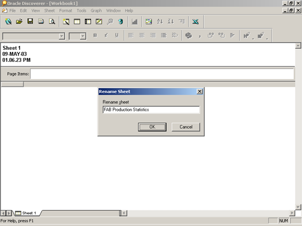This screenshot has height=226, width=302.
Task: Sort descending with the Z-A icon
Action: coord(171,21)
